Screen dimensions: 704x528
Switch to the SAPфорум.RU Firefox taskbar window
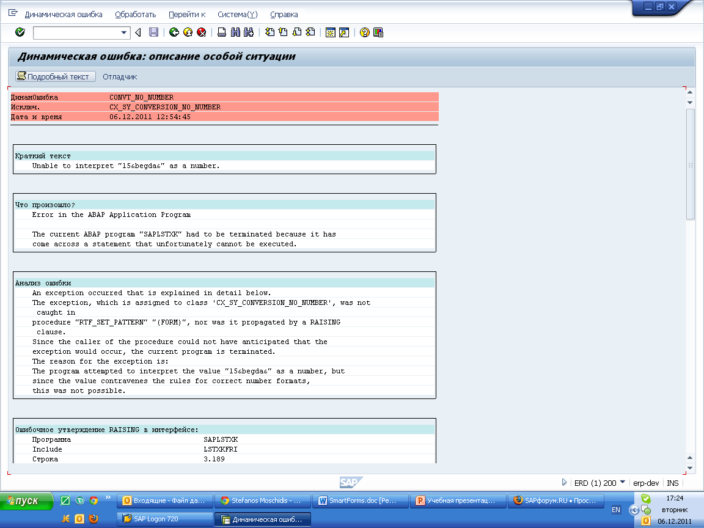[556, 501]
